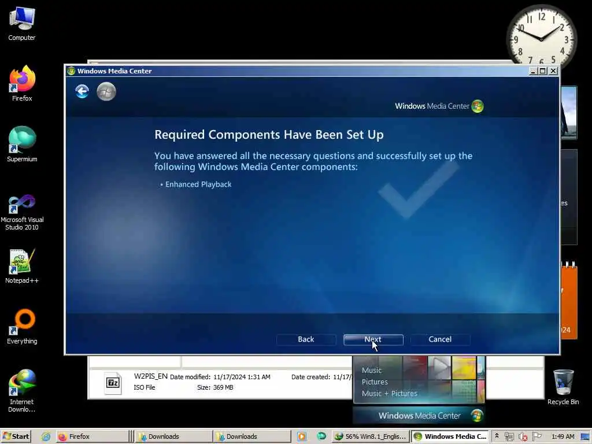The image size is (592, 444).
Task: Click the green Windows Media Center start orb
Action: point(106,91)
